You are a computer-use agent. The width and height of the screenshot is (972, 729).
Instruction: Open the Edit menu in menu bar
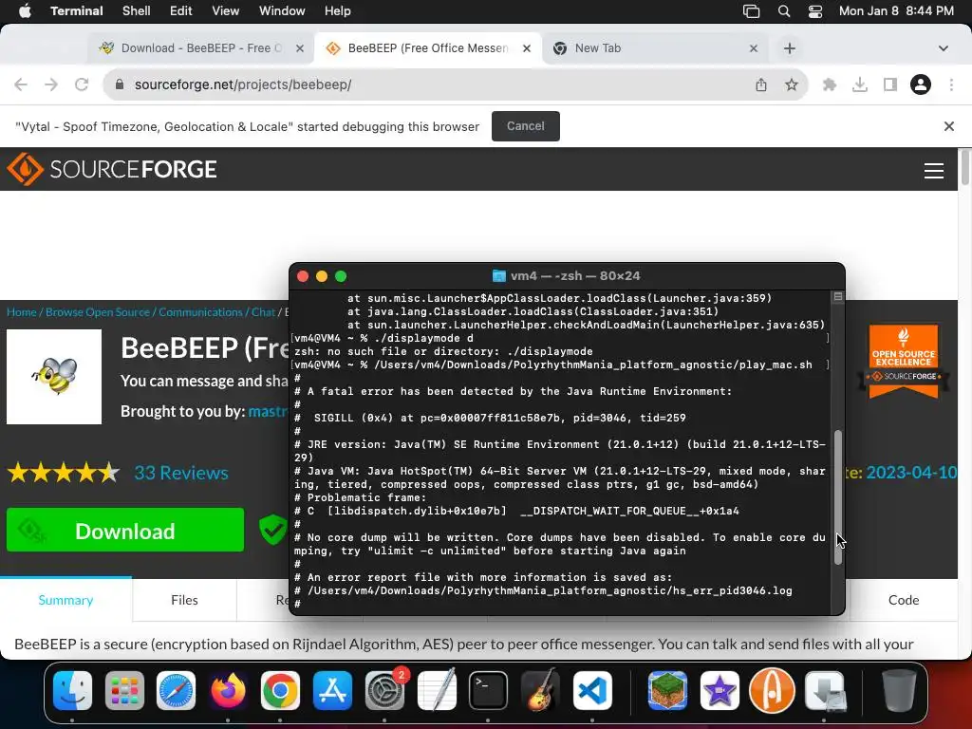coord(181,11)
